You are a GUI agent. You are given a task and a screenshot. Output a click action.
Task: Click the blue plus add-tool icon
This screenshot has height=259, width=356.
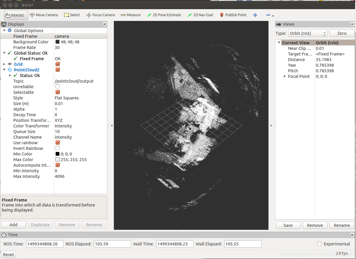[x=255, y=15]
